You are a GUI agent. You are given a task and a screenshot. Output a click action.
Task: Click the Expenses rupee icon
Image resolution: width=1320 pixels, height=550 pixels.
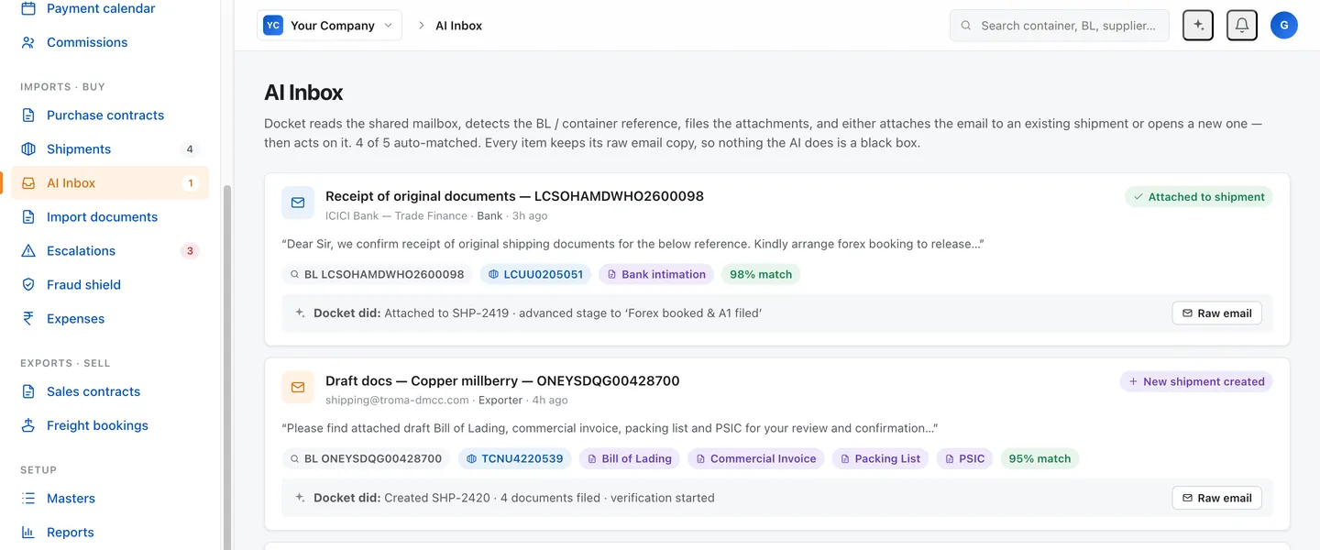(28, 318)
